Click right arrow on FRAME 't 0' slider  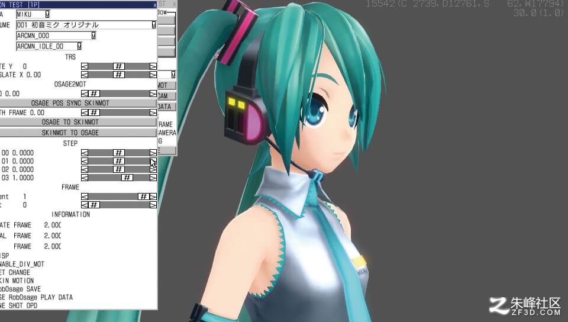pyautogui.click(x=153, y=205)
